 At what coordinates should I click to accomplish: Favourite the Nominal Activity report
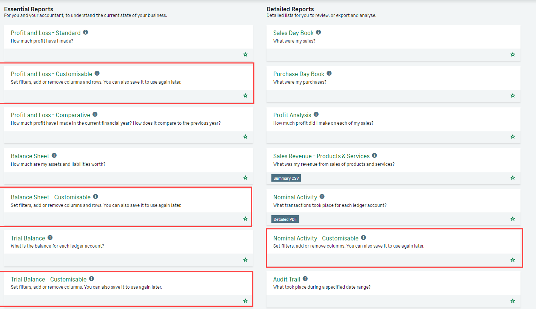513,219
